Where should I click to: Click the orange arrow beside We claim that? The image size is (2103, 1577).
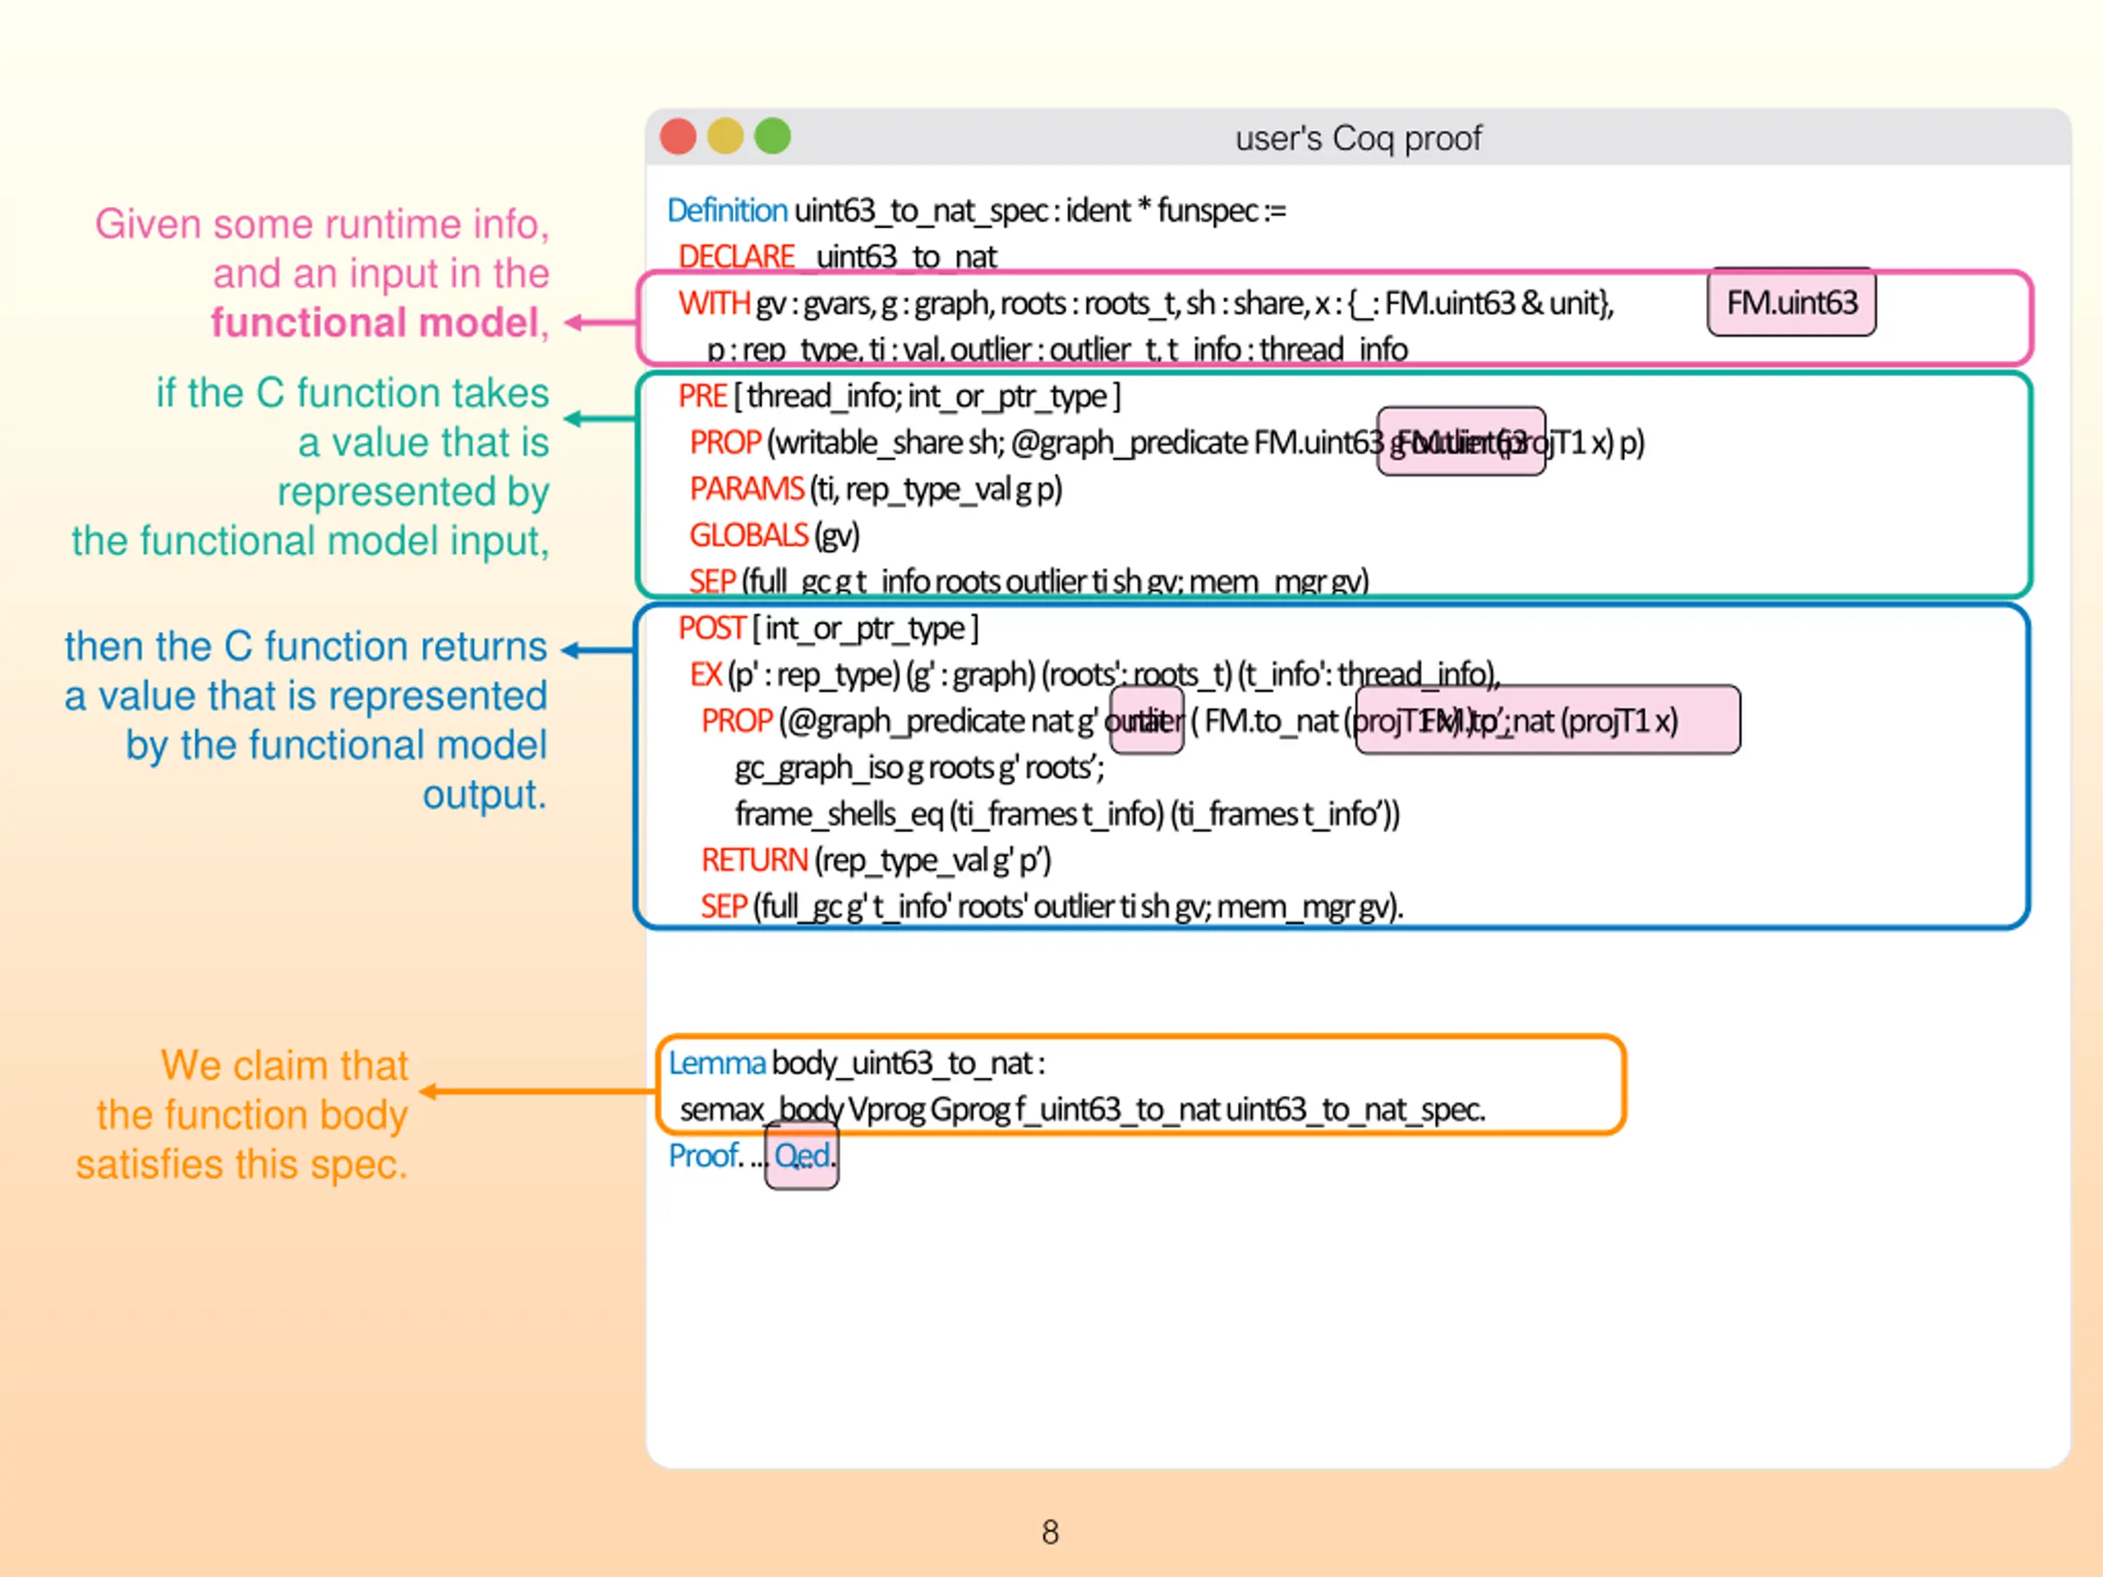point(537,1092)
